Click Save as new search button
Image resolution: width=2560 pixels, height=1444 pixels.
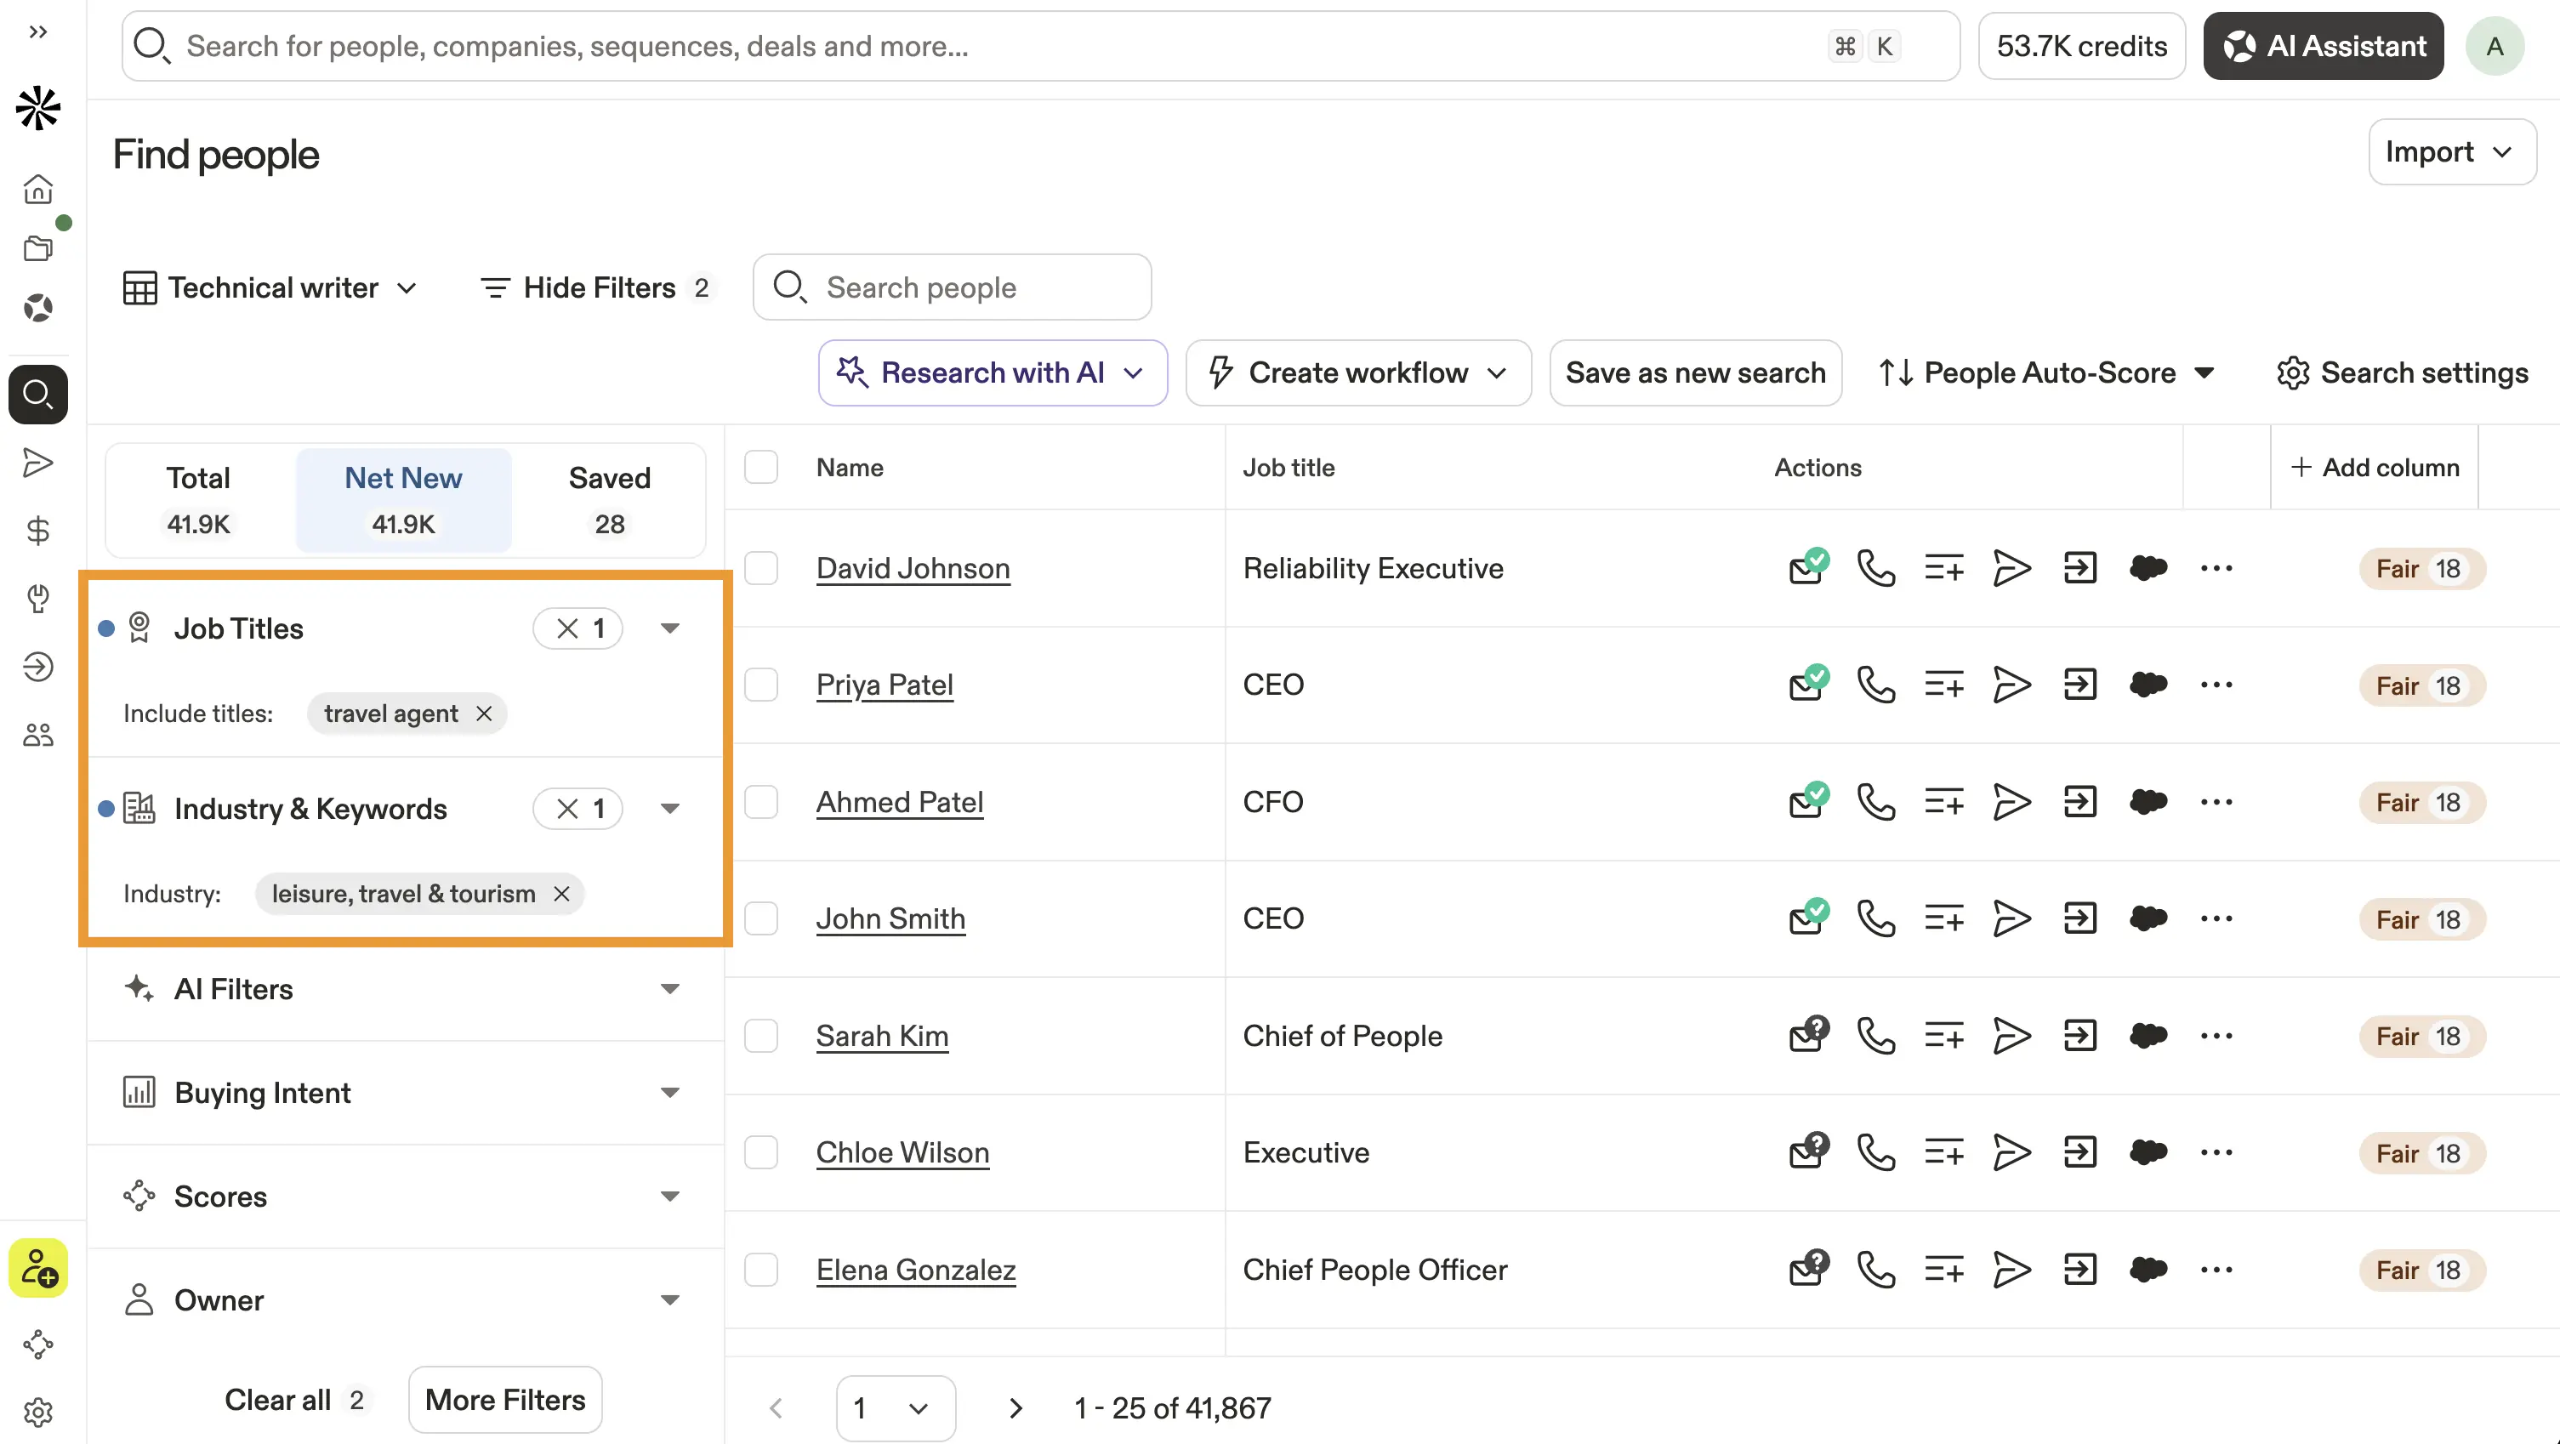(1695, 372)
